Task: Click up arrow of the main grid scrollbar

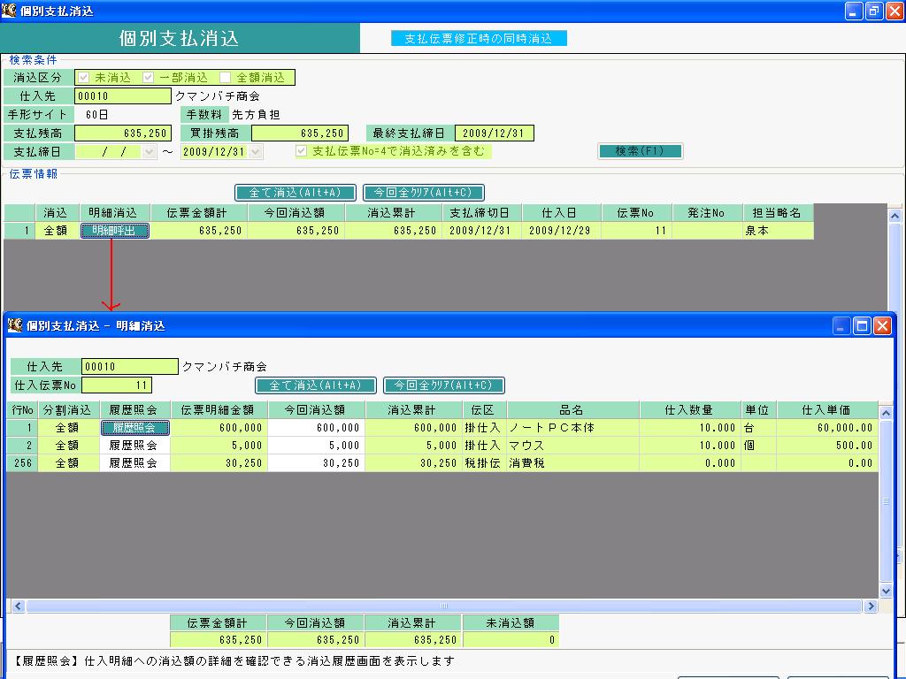Action: tap(894, 216)
